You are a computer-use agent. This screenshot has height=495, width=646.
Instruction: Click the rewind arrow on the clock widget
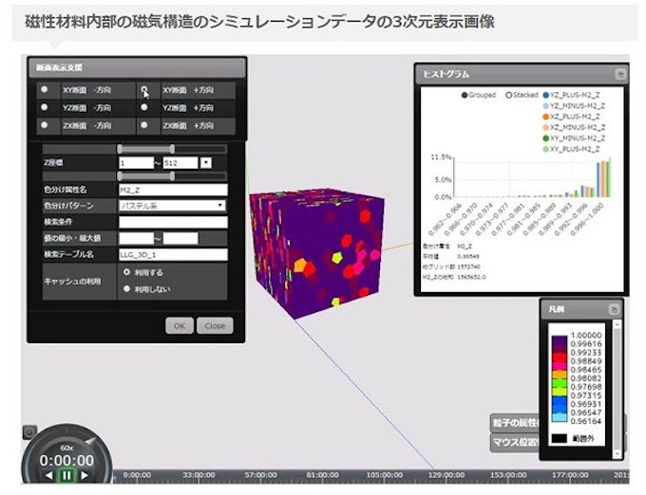click(x=48, y=475)
